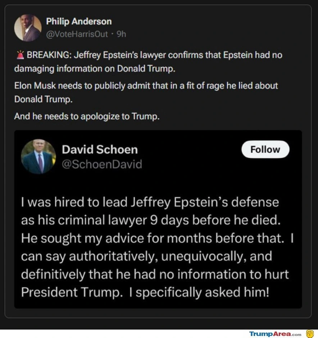Select the line starting "Elon Musk needs to publicly admit"
Screen dimensions: 318x338
point(146,86)
